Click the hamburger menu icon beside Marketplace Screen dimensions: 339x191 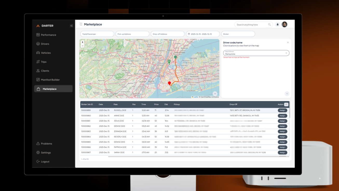coord(81,24)
